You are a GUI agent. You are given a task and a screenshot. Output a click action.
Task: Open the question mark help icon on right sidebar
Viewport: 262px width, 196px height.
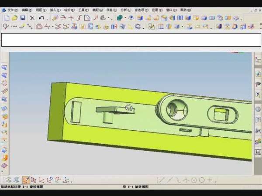[258, 95]
